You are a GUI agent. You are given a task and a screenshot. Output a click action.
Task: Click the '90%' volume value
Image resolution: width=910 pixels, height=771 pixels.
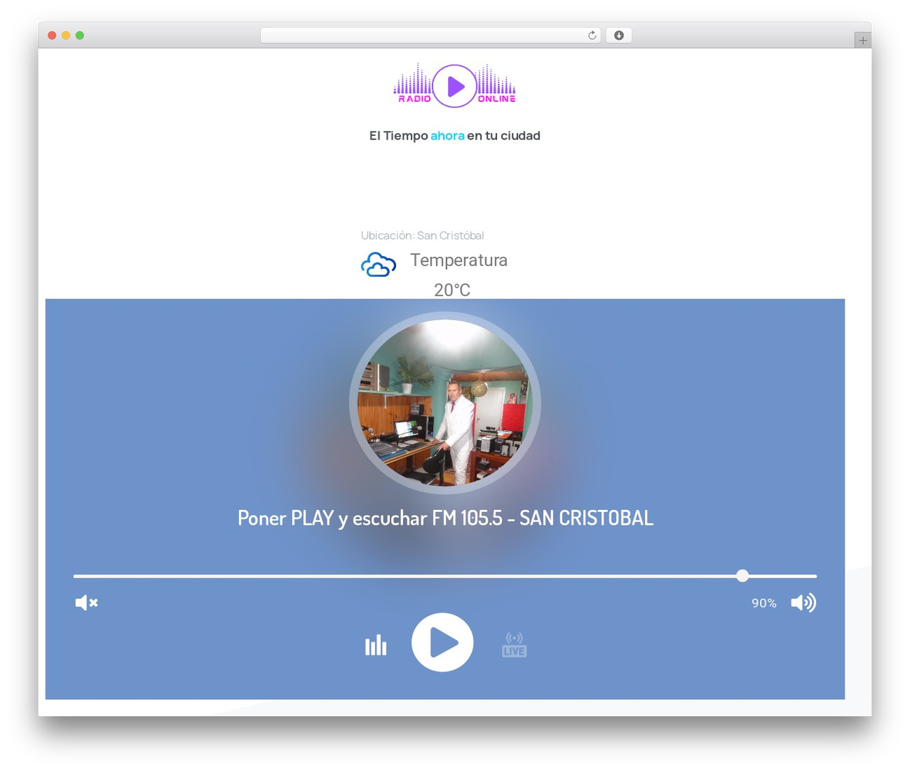(764, 603)
